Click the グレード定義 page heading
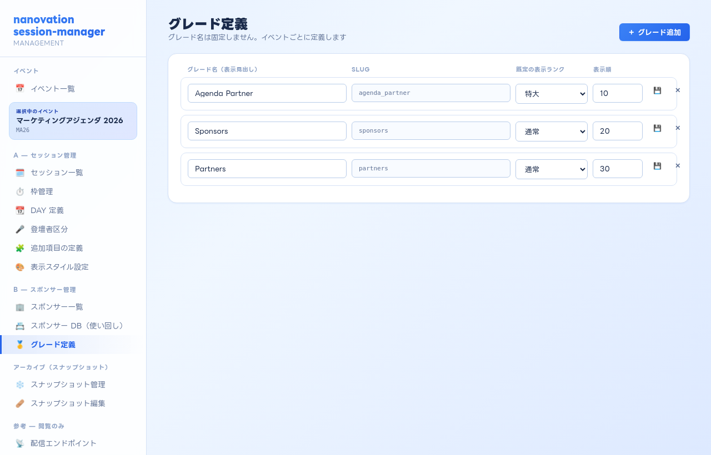The image size is (711, 455). click(x=208, y=24)
